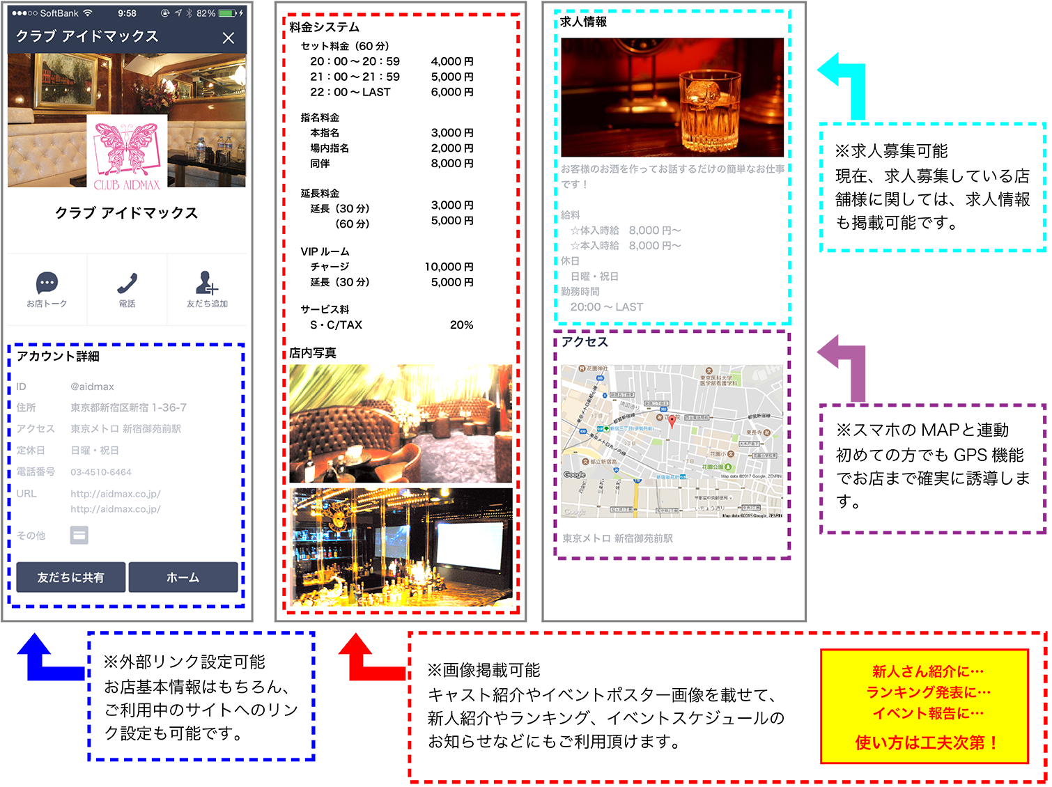1052x787 pixels.
Task: Open the whisky glass recruitment photo
Action: point(672,97)
